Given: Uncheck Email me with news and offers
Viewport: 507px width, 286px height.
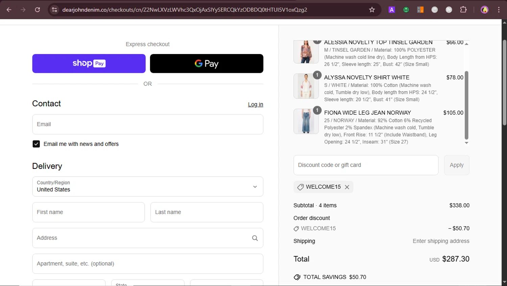Looking at the screenshot, I should coord(36,144).
